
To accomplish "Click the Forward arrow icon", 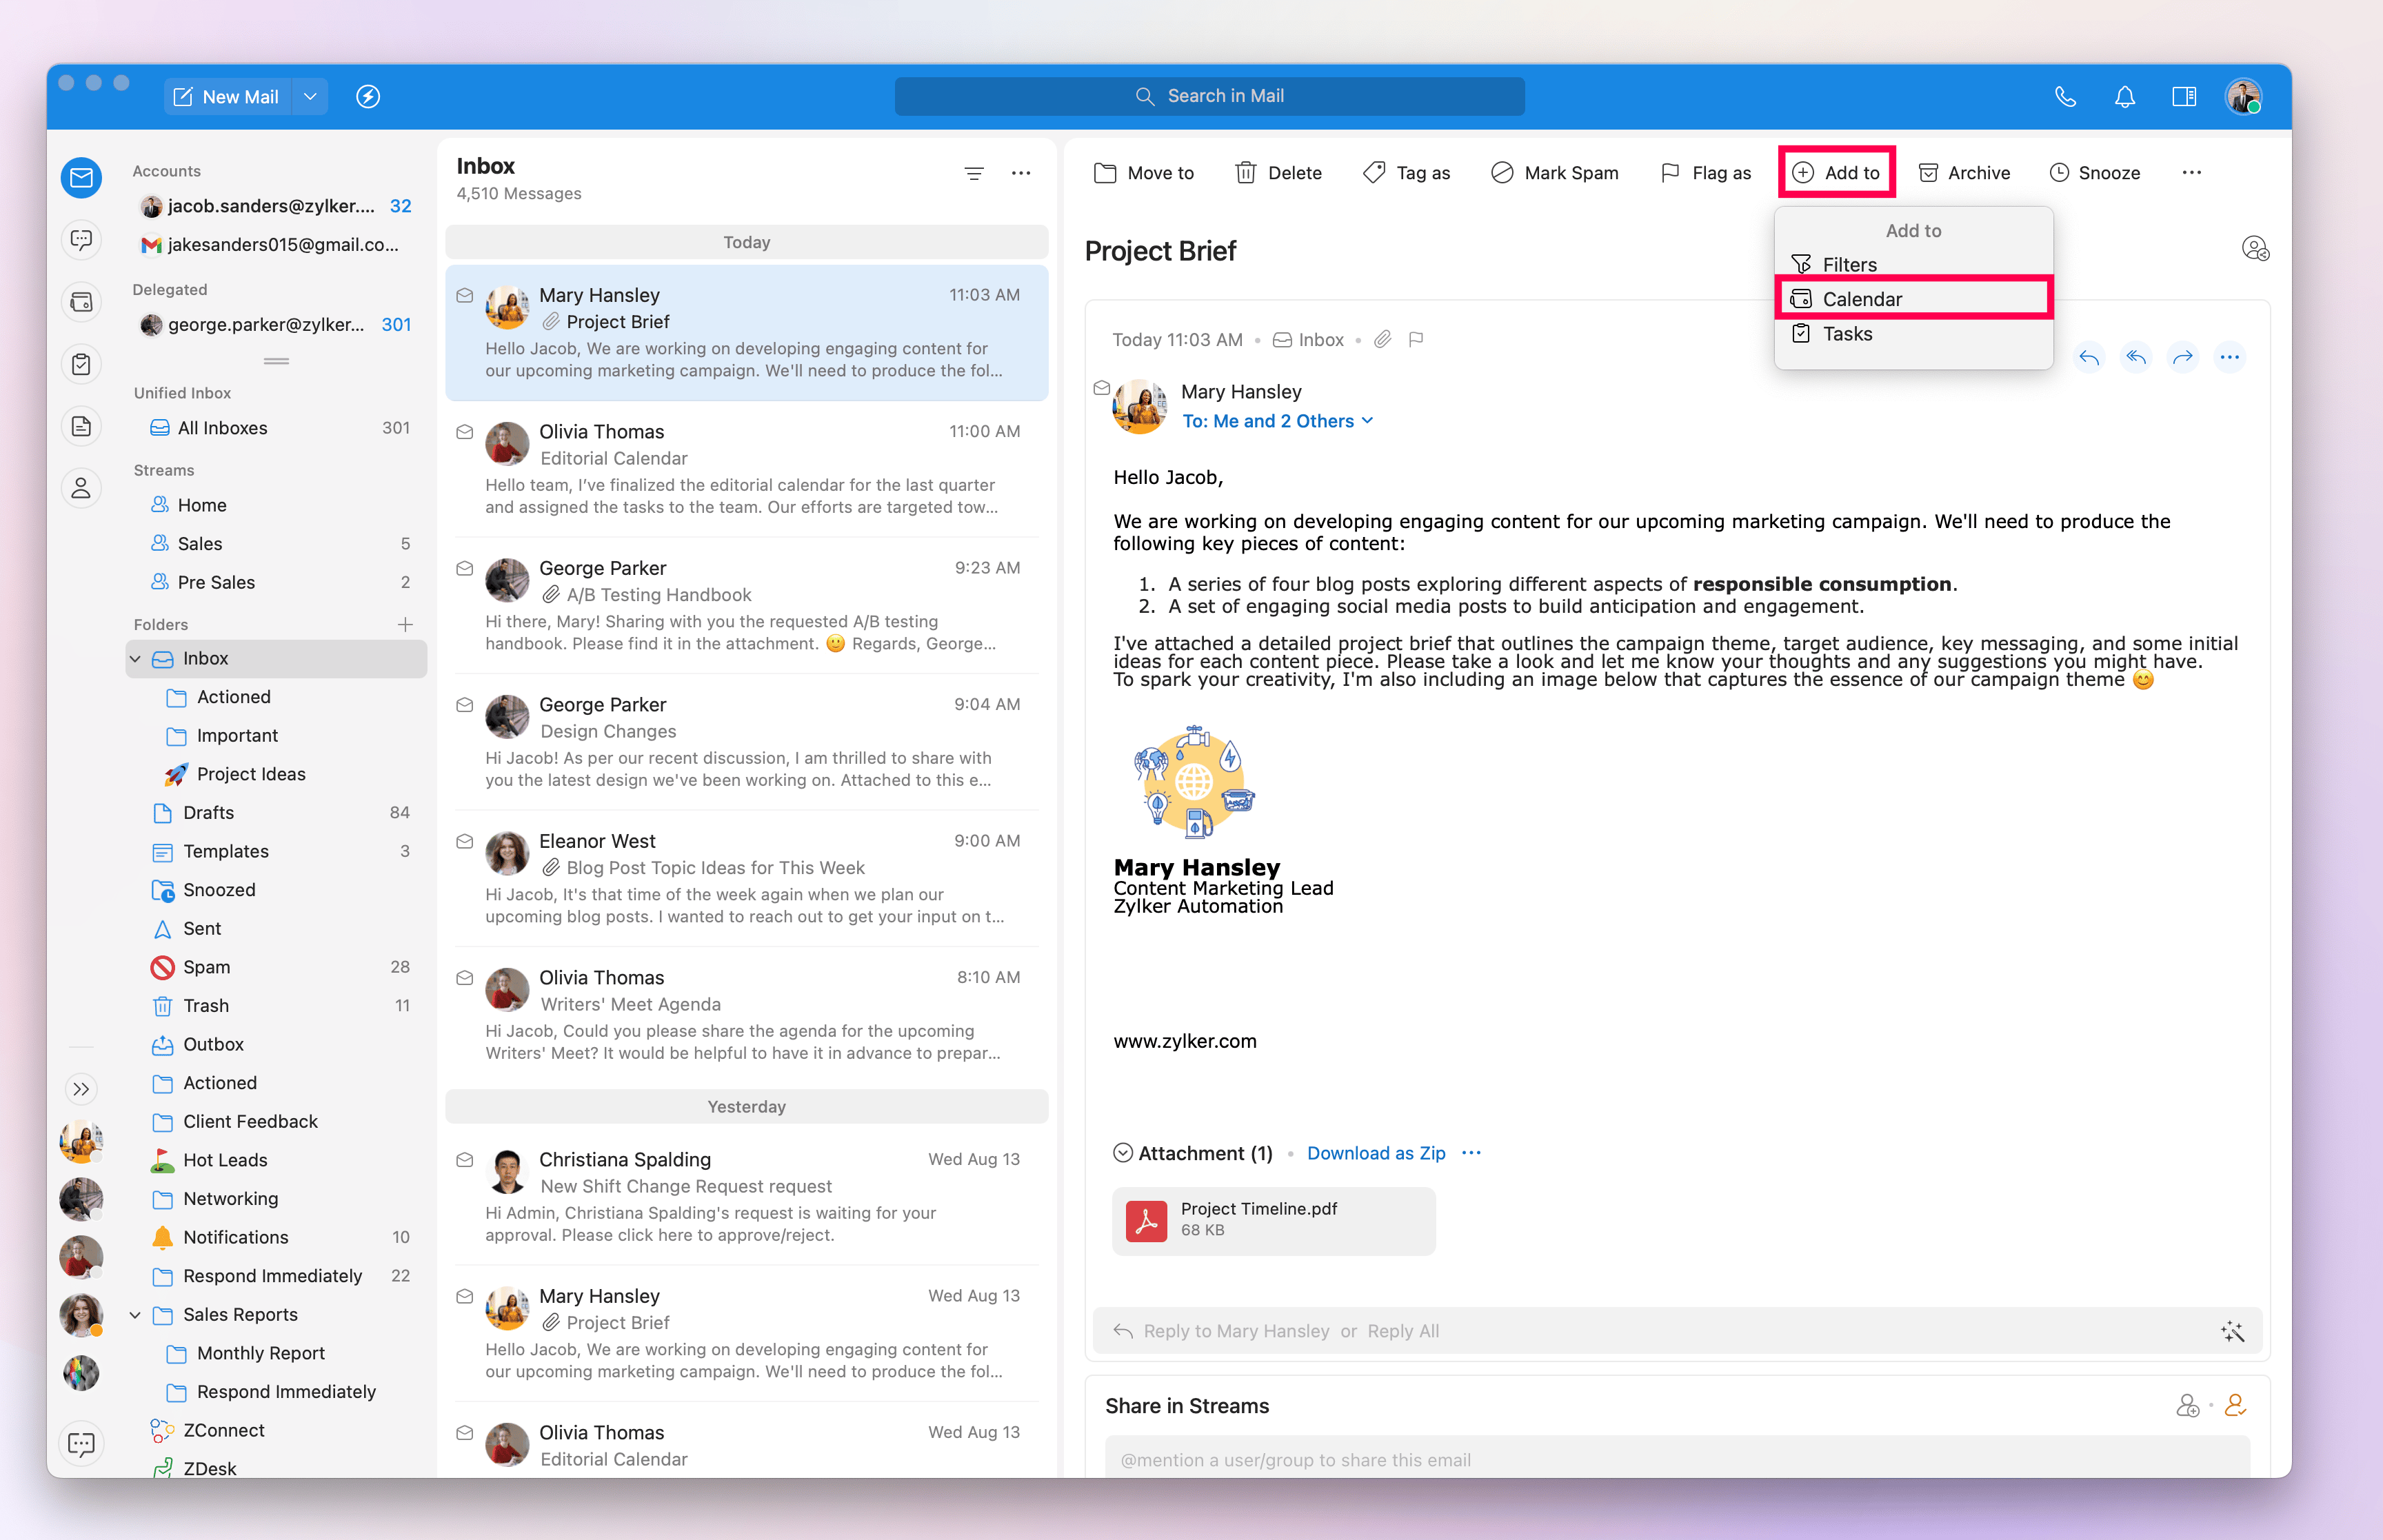I will [2183, 357].
